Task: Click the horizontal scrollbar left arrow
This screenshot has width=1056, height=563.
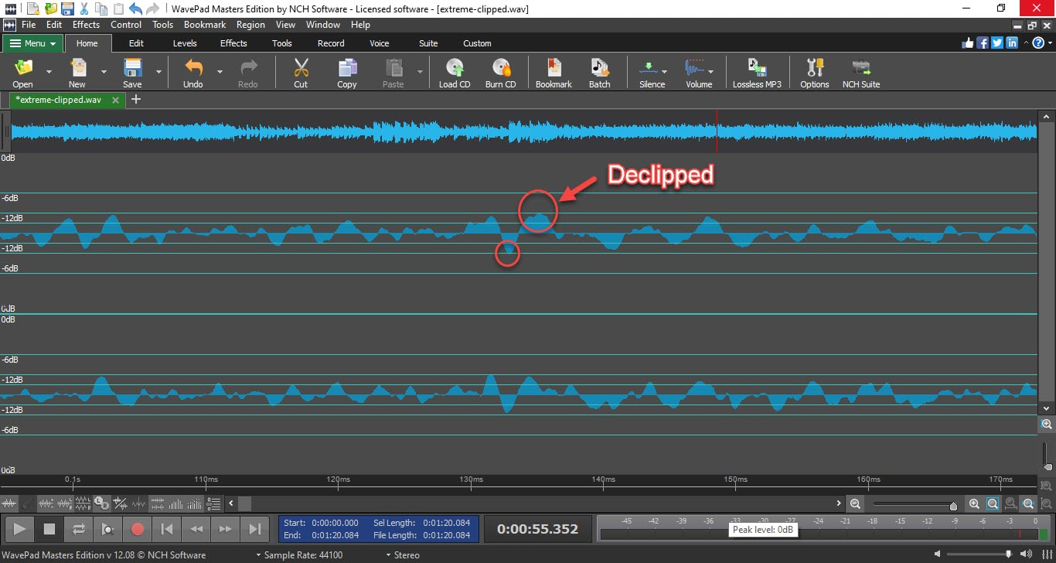Action: coord(231,503)
